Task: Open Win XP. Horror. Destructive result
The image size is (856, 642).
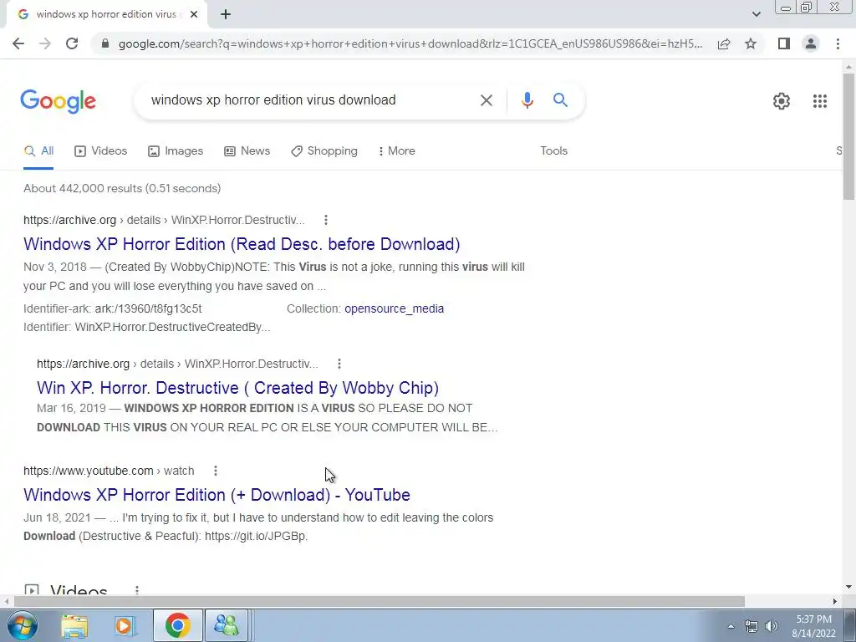Action: click(x=238, y=388)
